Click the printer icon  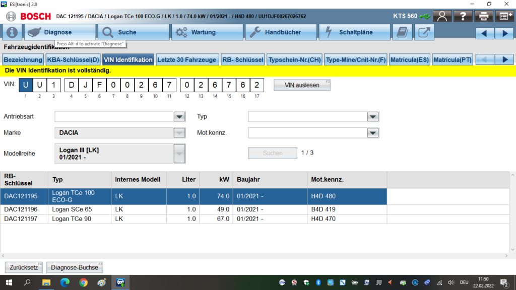click(483, 16)
